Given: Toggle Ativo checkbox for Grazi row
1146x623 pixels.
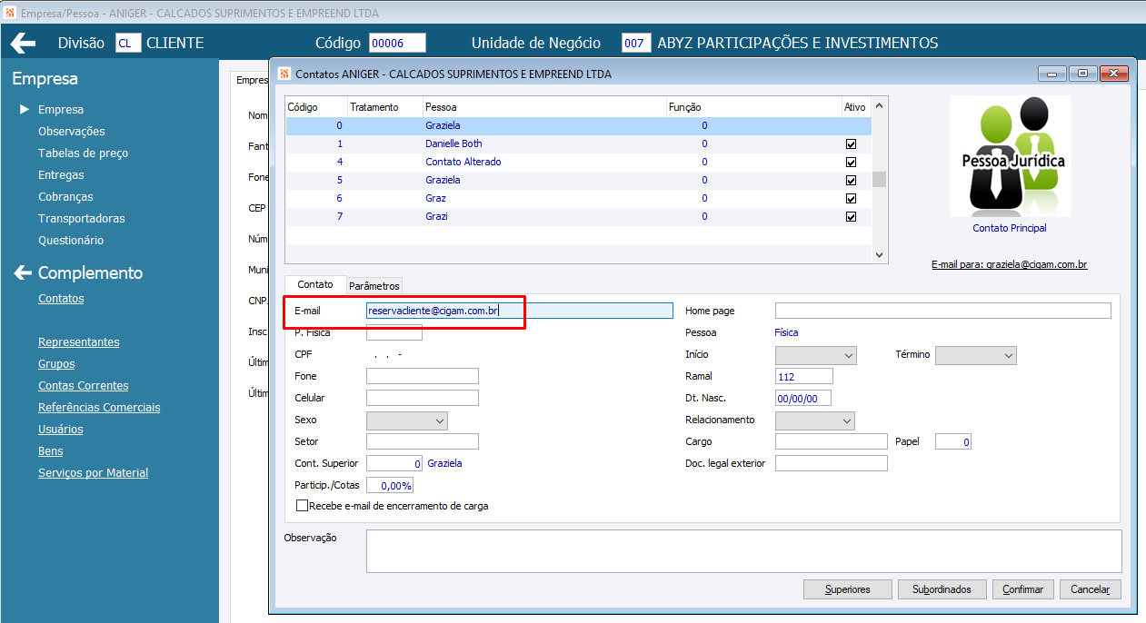Looking at the screenshot, I should [852, 216].
